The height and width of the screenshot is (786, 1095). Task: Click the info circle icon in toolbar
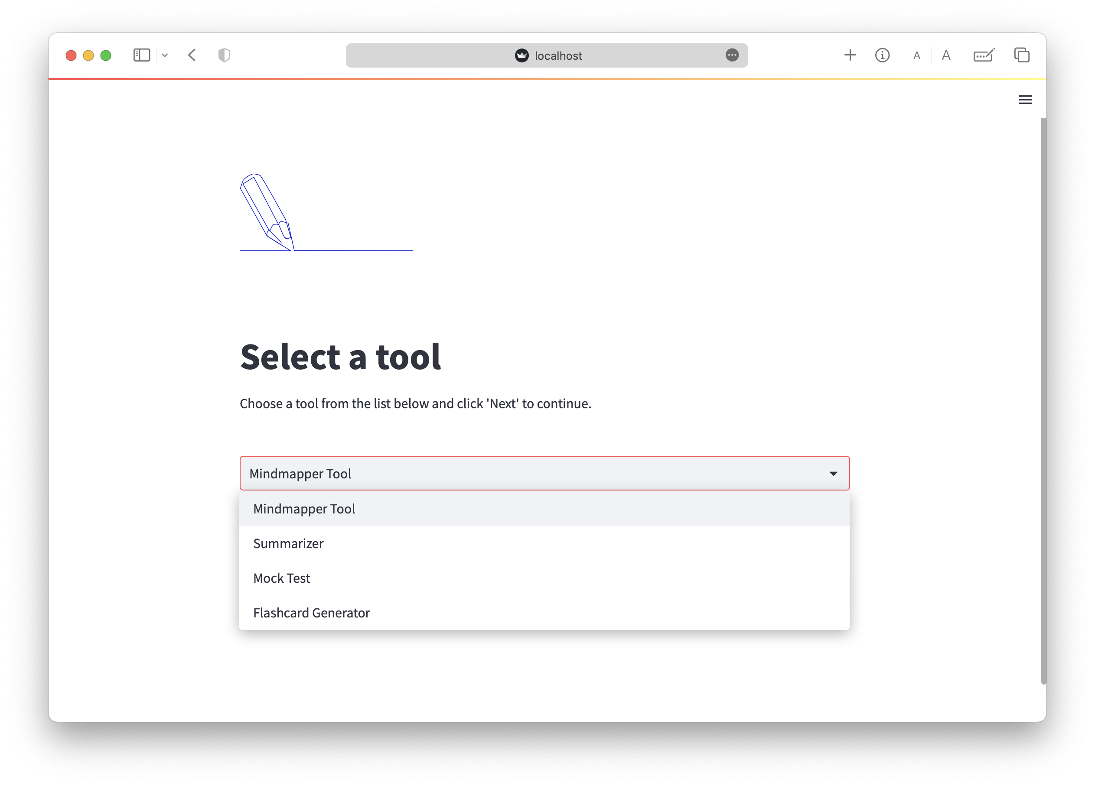(882, 55)
